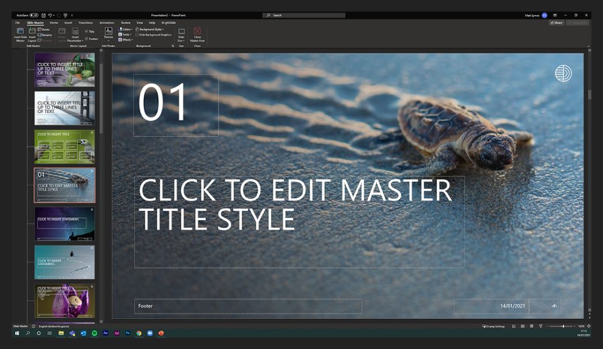Toggle the AutoSave switch

click(34, 15)
